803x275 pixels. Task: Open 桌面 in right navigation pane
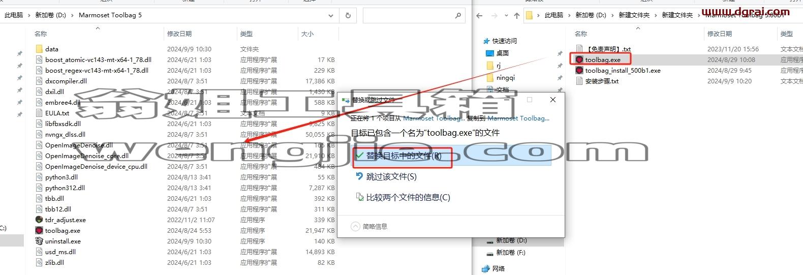tap(503, 53)
